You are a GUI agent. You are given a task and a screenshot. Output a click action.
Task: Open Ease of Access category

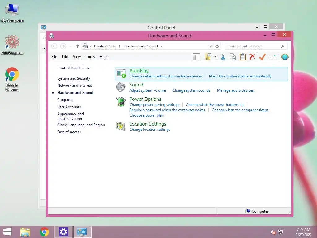(69, 132)
